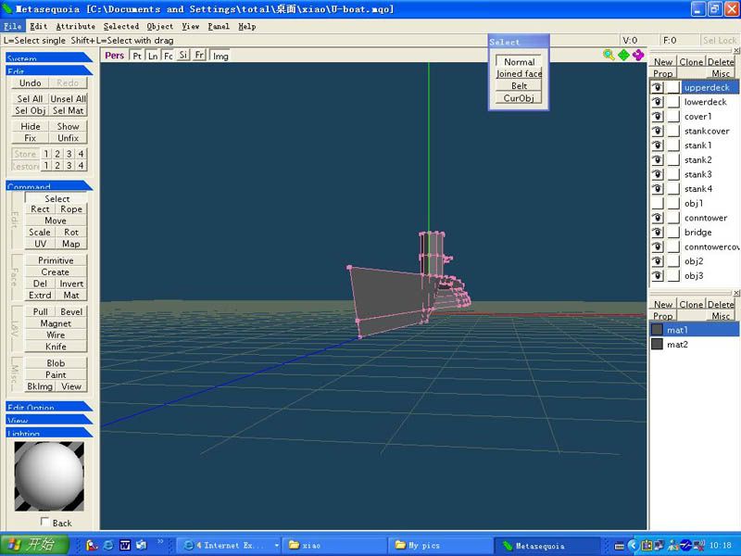Toggle visibility of the stankcover object
Viewport: 741px width, 556px height.
pos(657,131)
